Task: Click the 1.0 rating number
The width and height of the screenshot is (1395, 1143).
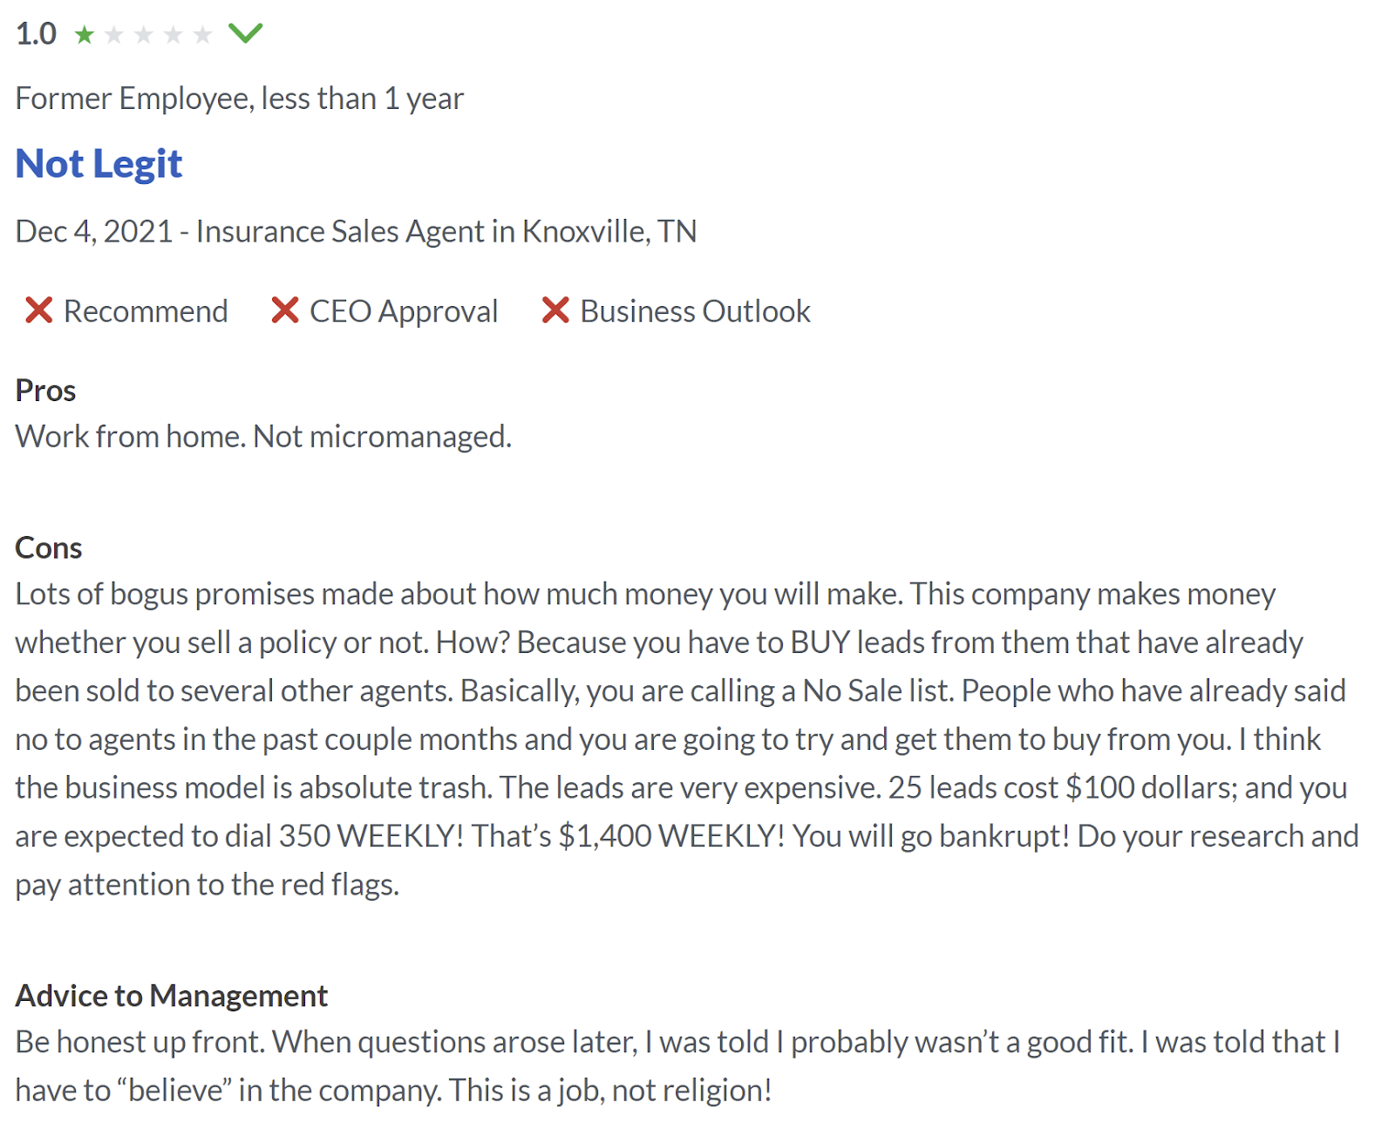Action: click(x=36, y=34)
